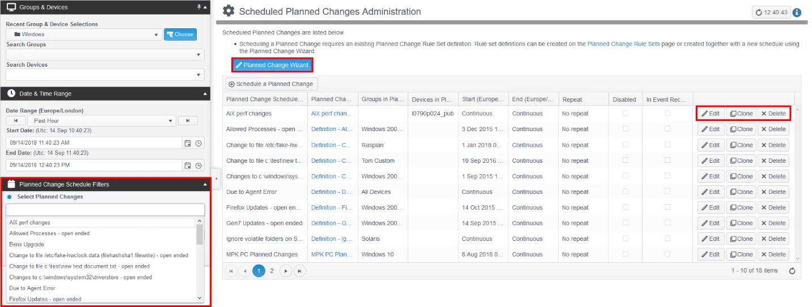Sort by Repeat column header
The height and width of the screenshot is (307, 812).
pyautogui.click(x=583, y=100)
